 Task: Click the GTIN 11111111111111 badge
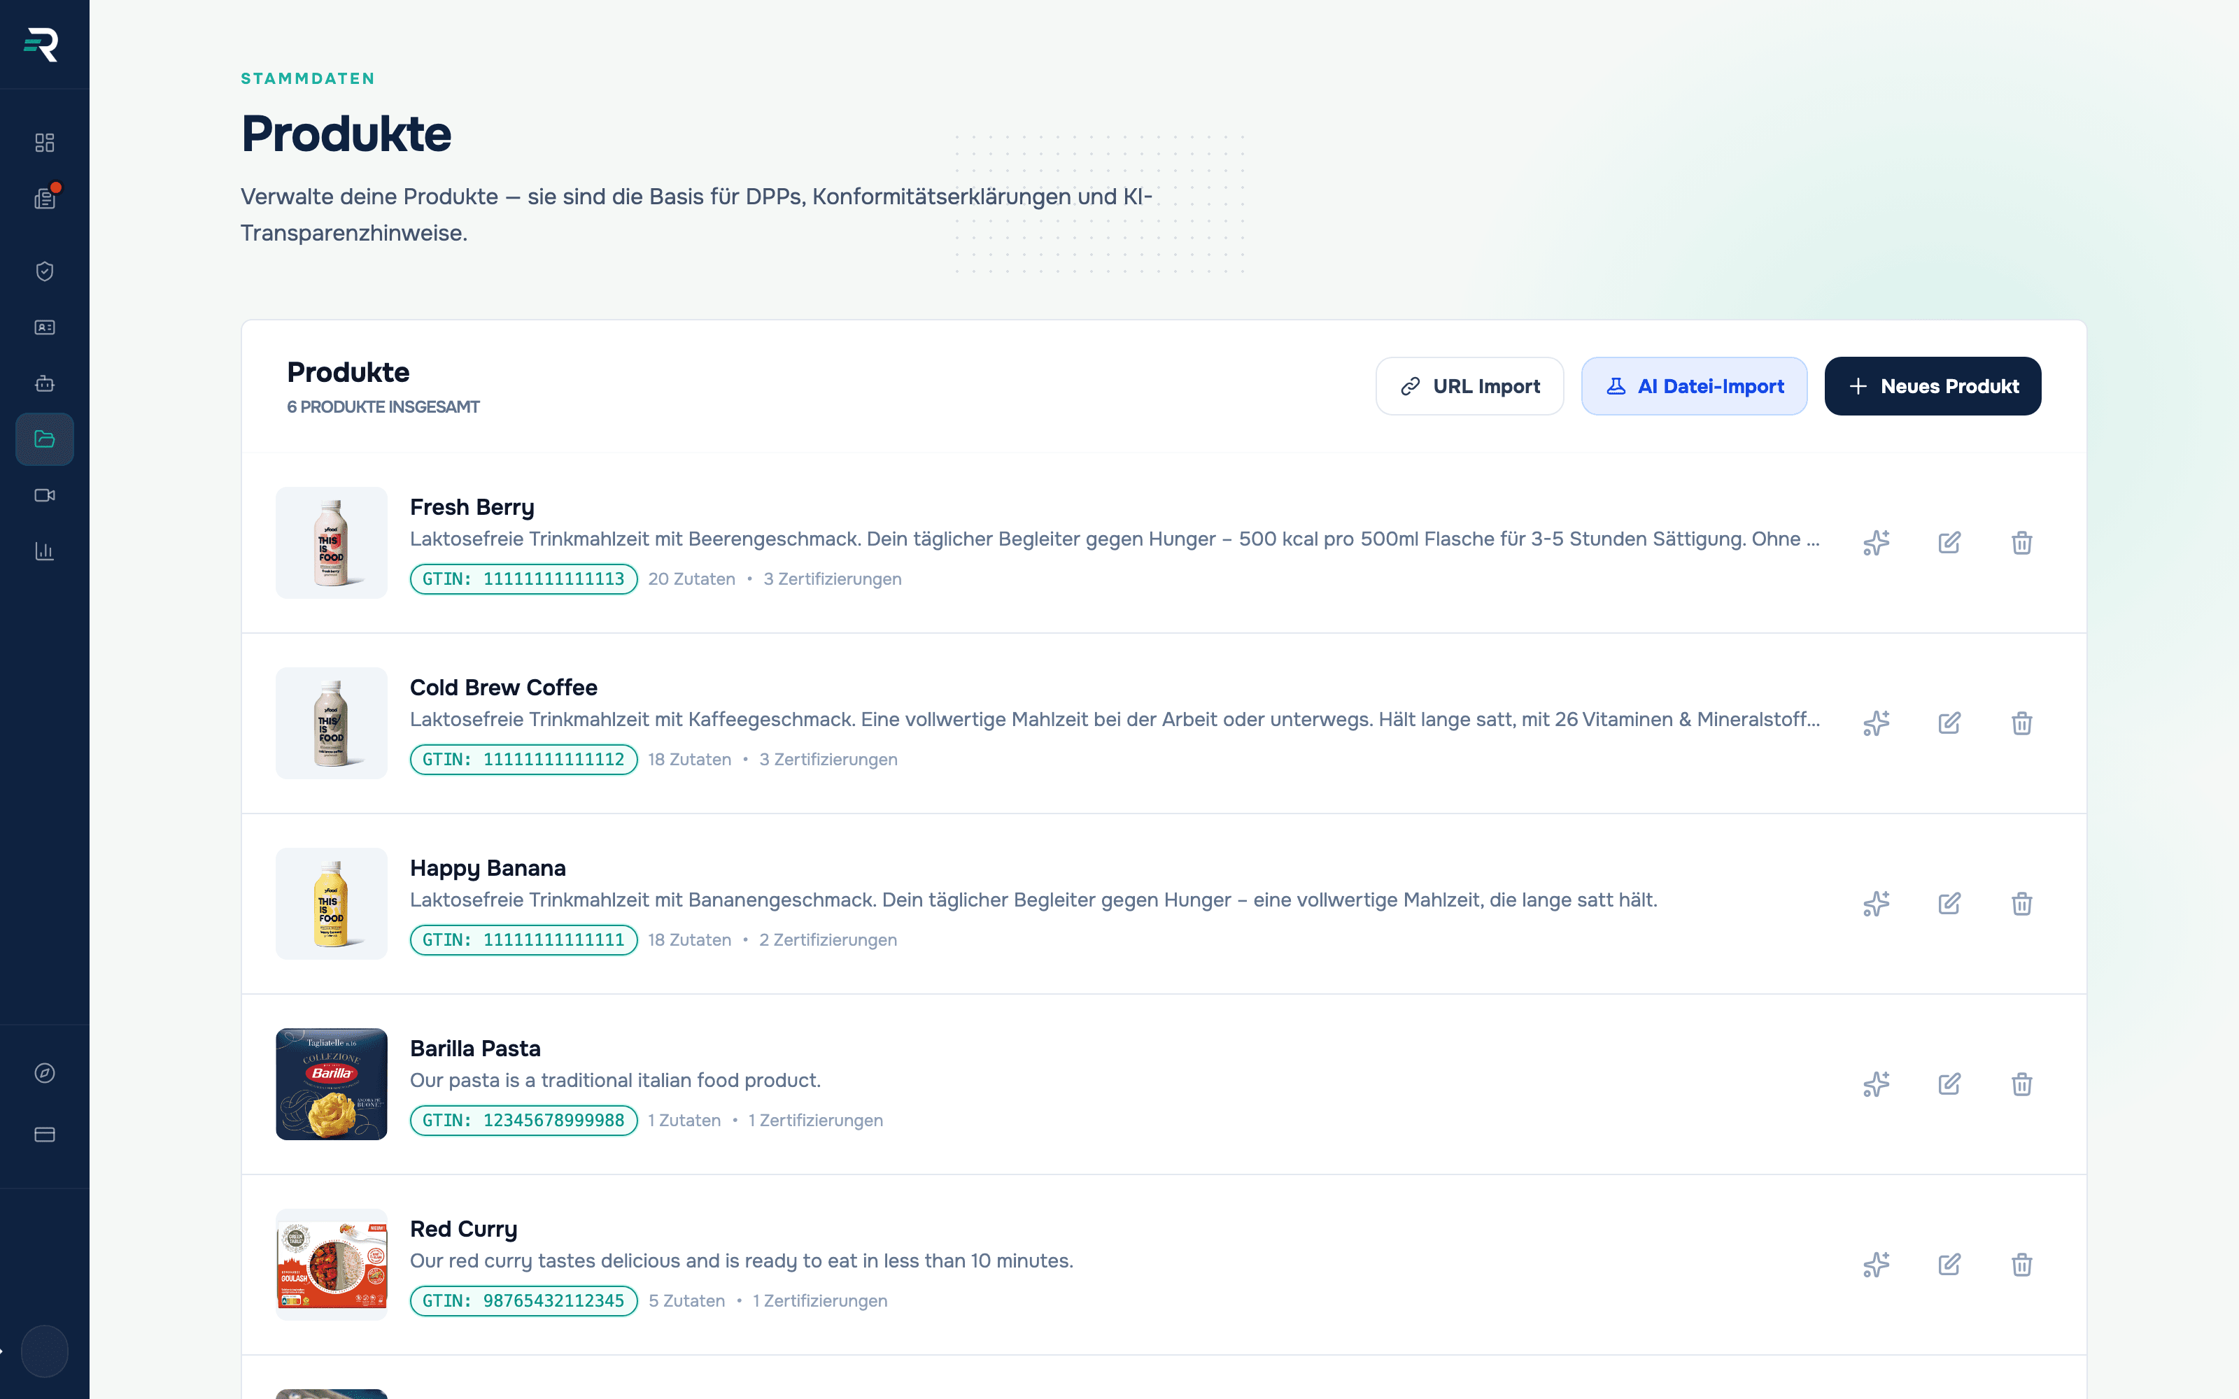523,940
